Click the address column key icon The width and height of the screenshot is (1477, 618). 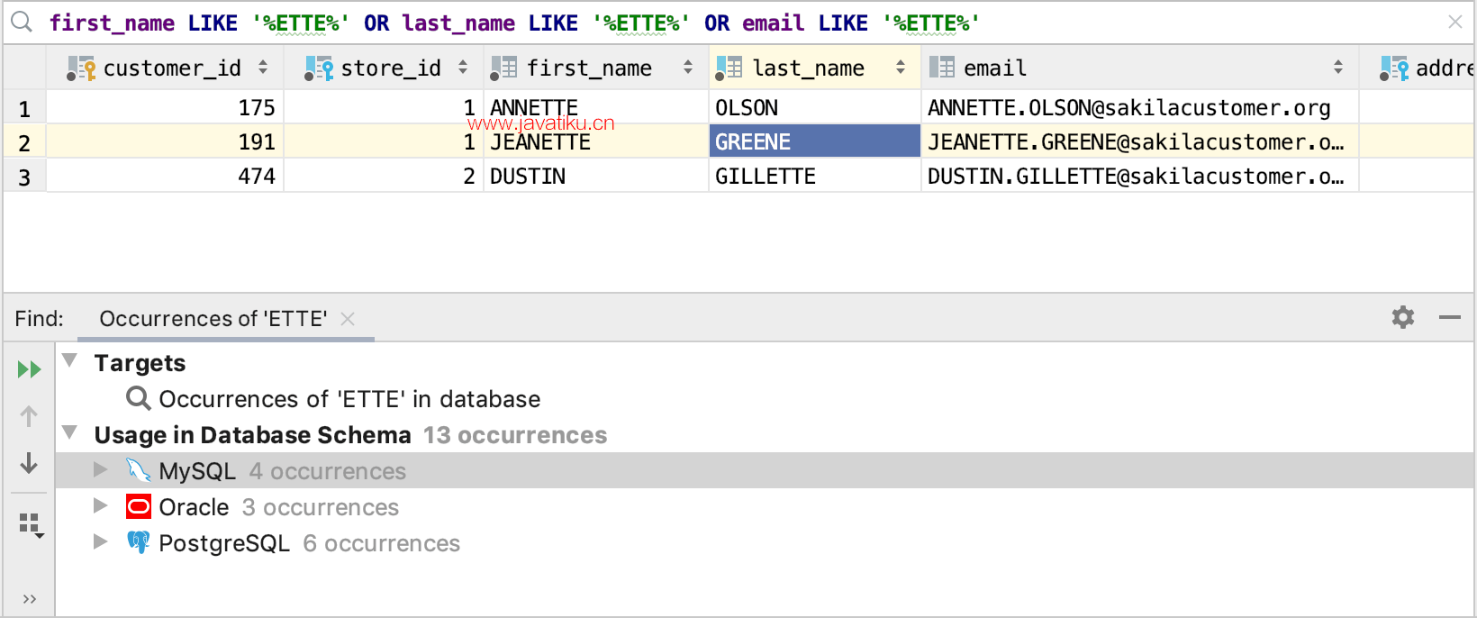(x=1394, y=68)
